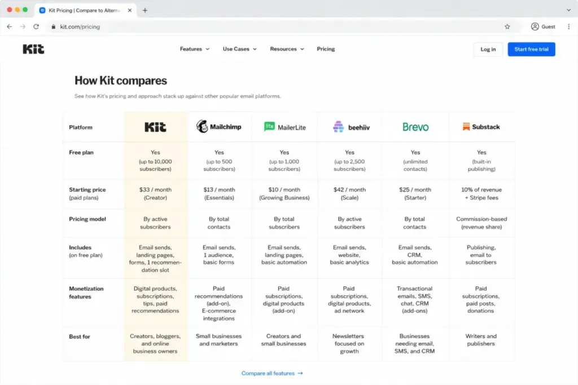
Task: Click the address bar showing kit.com/pricing
Action: 280,26
